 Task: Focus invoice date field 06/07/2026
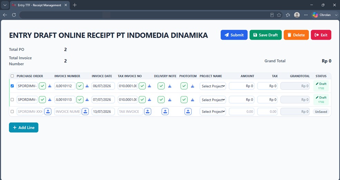103,86
